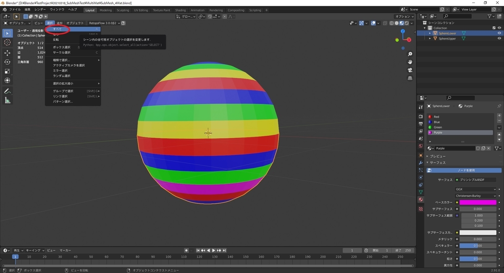Open the Modifiers wrench tab
Viewport: 504px width, 273px height.
tap(421, 163)
